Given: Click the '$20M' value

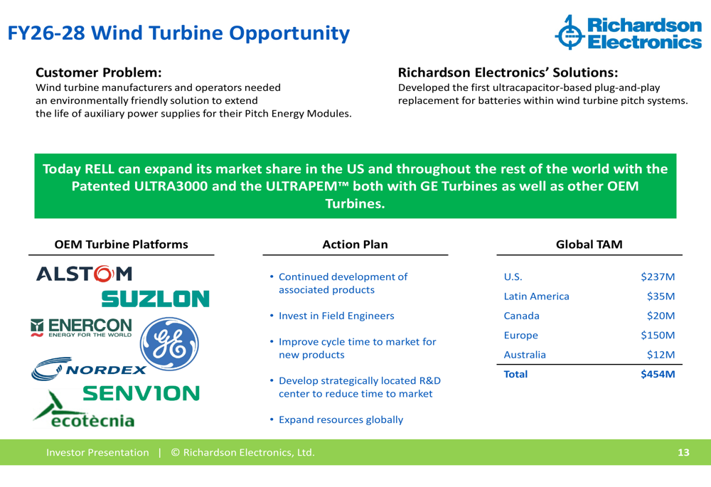Looking at the screenshot, I should pyautogui.click(x=661, y=316).
